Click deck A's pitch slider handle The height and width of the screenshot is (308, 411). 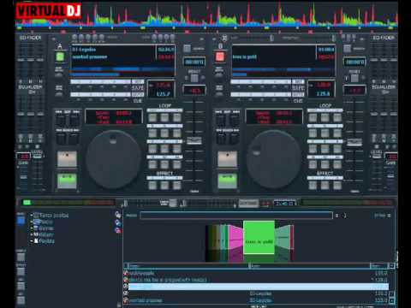[194, 140]
